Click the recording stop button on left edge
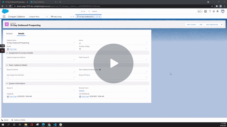The image size is (227, 127). 2,50
